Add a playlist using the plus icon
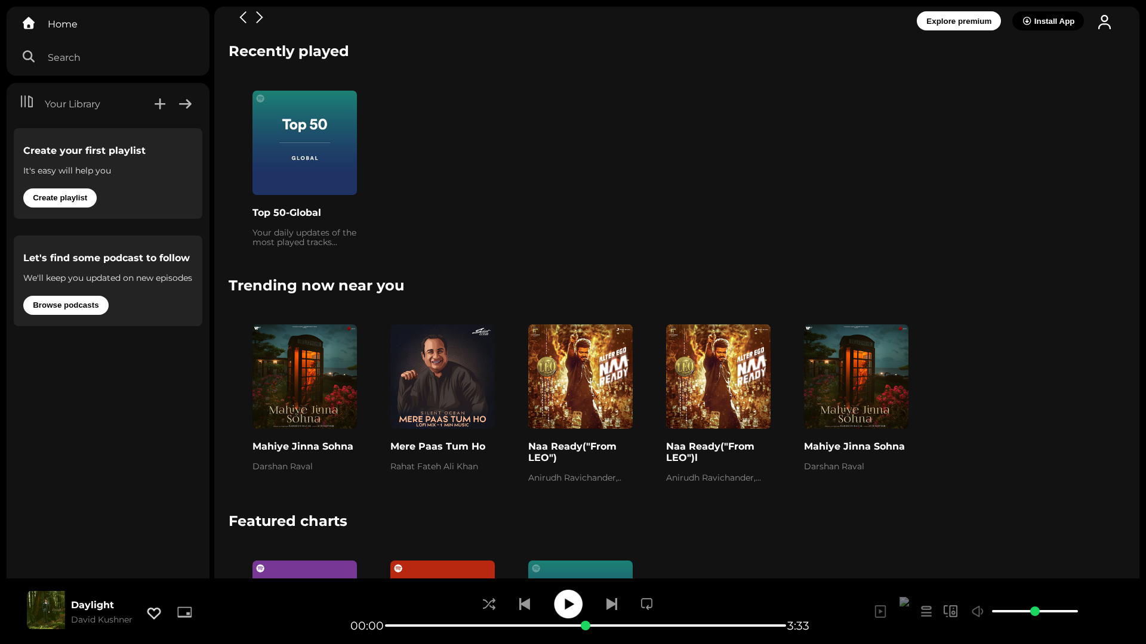 pos(160,104)
